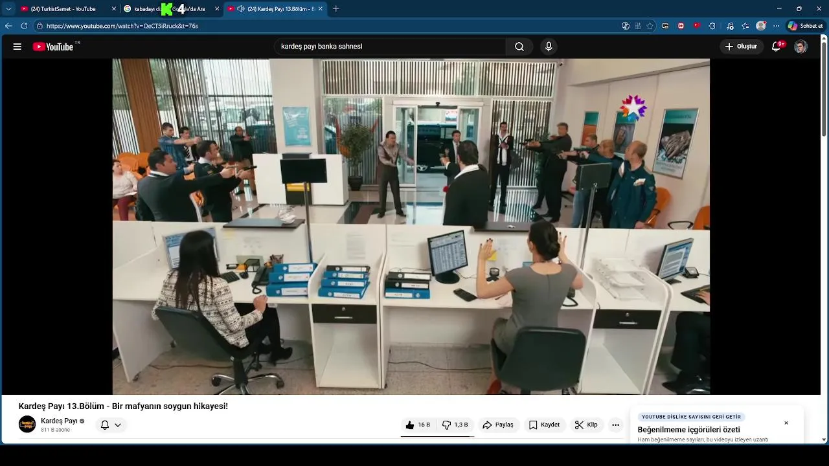Save video using Kaydet button

[544, 425]
